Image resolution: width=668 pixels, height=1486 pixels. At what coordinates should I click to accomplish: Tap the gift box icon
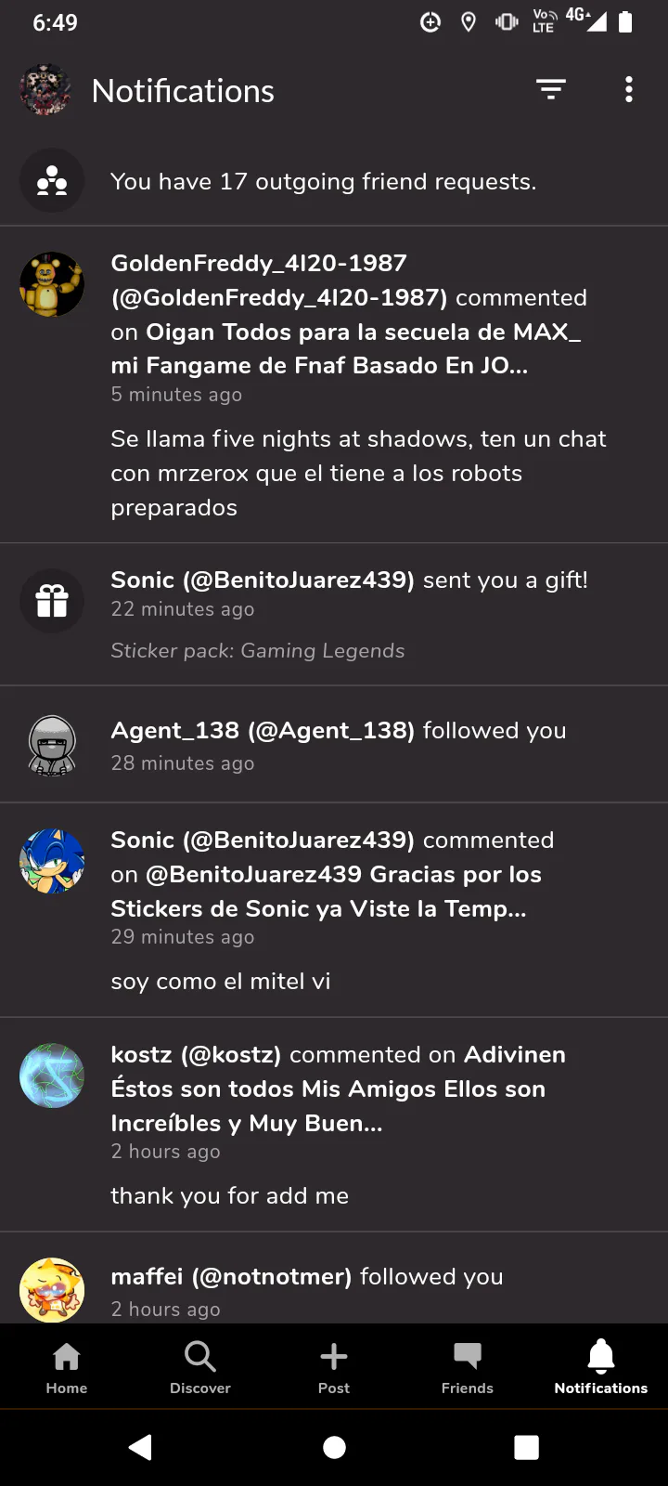pyautogui.click(x=52, y=601)
